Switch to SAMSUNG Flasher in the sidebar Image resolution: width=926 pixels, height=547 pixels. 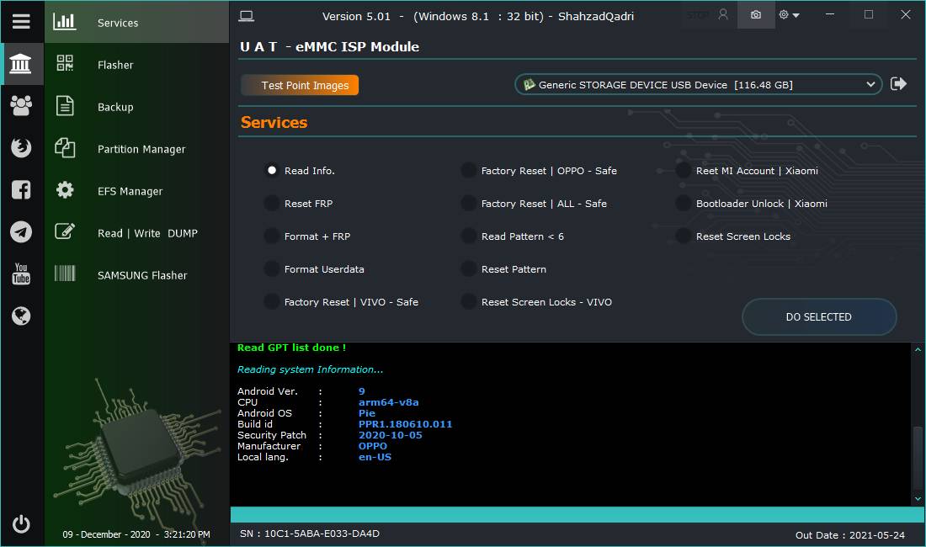[x=142, y=275]
